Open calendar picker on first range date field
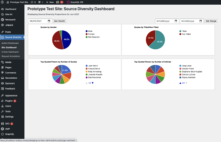Image resolution: width=221 pixels, height=142 pixels. coord(176,21)
